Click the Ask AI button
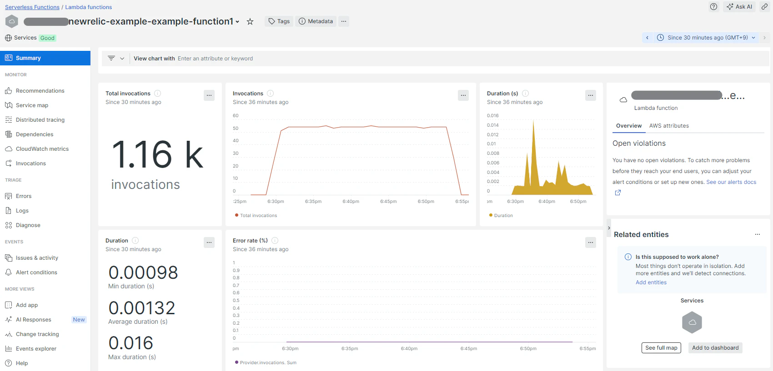Image resolution: width=773 pixels, height=371 pixels. (739, 7)
